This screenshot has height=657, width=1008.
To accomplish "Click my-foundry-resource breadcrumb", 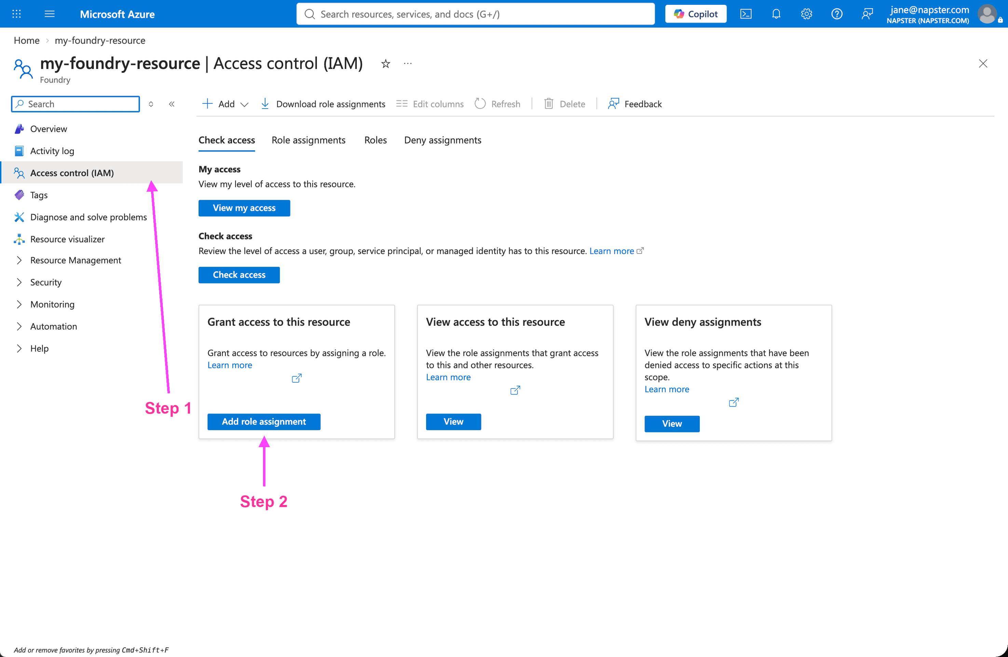I will pyautogui.click(x=100, y=40).
